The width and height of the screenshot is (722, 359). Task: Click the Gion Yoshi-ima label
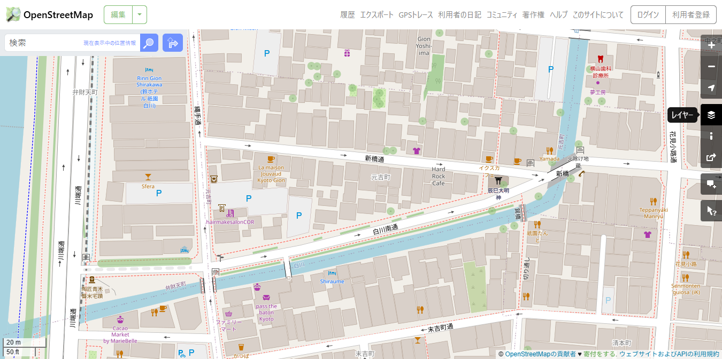point(424,46)
